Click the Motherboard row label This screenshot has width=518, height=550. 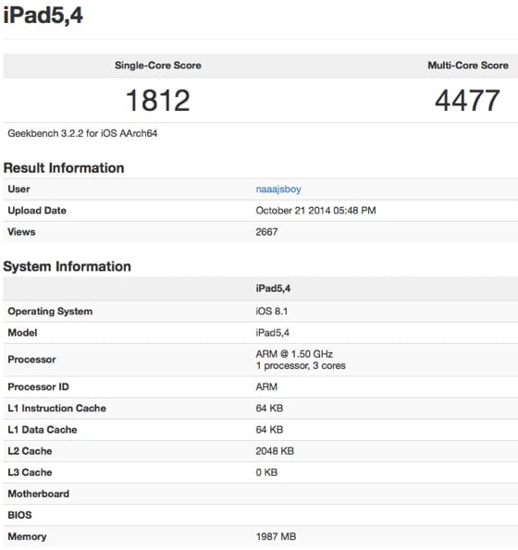[x=38, y=494]
